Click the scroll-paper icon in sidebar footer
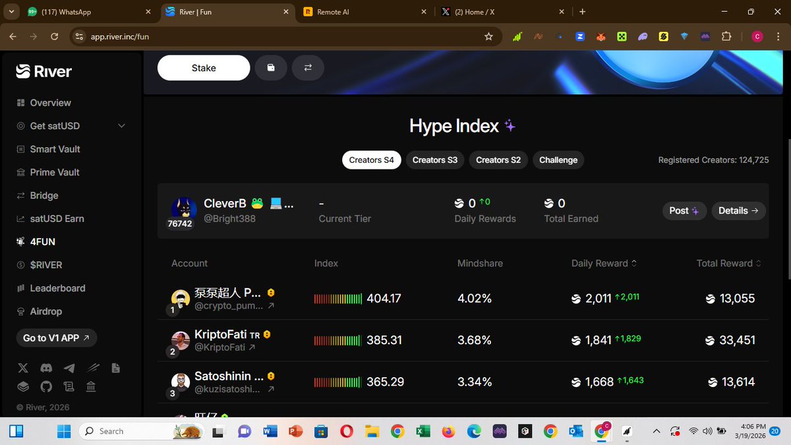791x445 pixels. (x=69, y=386)
